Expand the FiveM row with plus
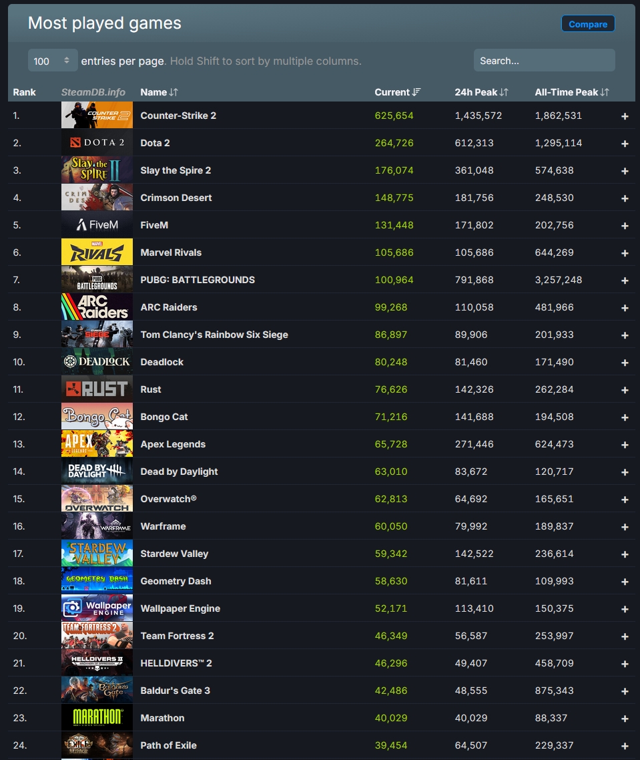 625,226
